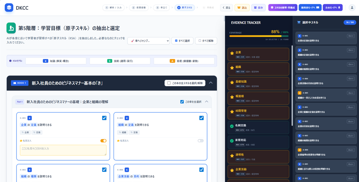The height and width of the screenshot is (182, 359).
Task: Select 組織の一員としての自覚を持てる in selected list
Action: click(x=326, y=95)
